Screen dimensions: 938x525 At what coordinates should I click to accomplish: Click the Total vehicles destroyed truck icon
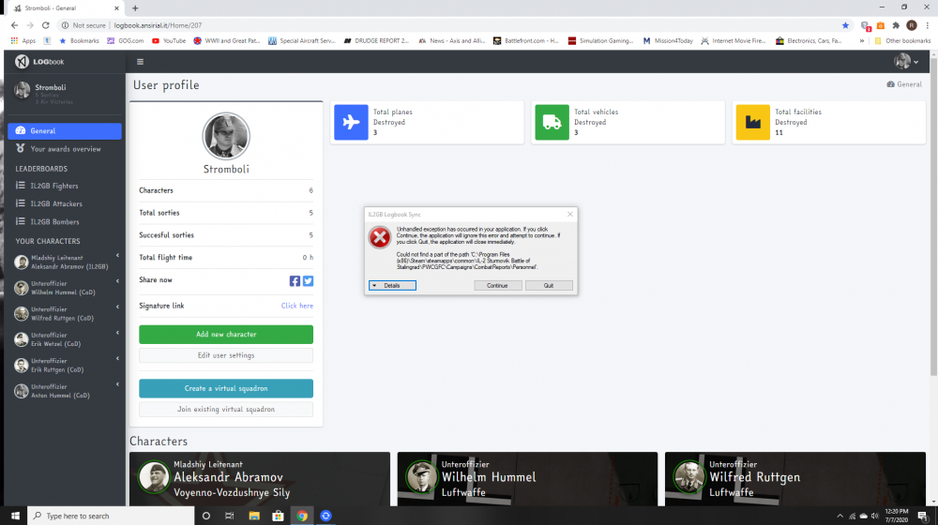[x=552, y=122]
